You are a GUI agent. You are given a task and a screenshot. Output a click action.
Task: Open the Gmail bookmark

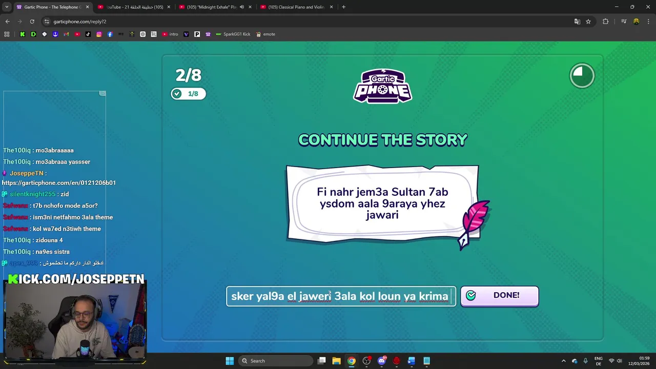[x=66, y=34]
